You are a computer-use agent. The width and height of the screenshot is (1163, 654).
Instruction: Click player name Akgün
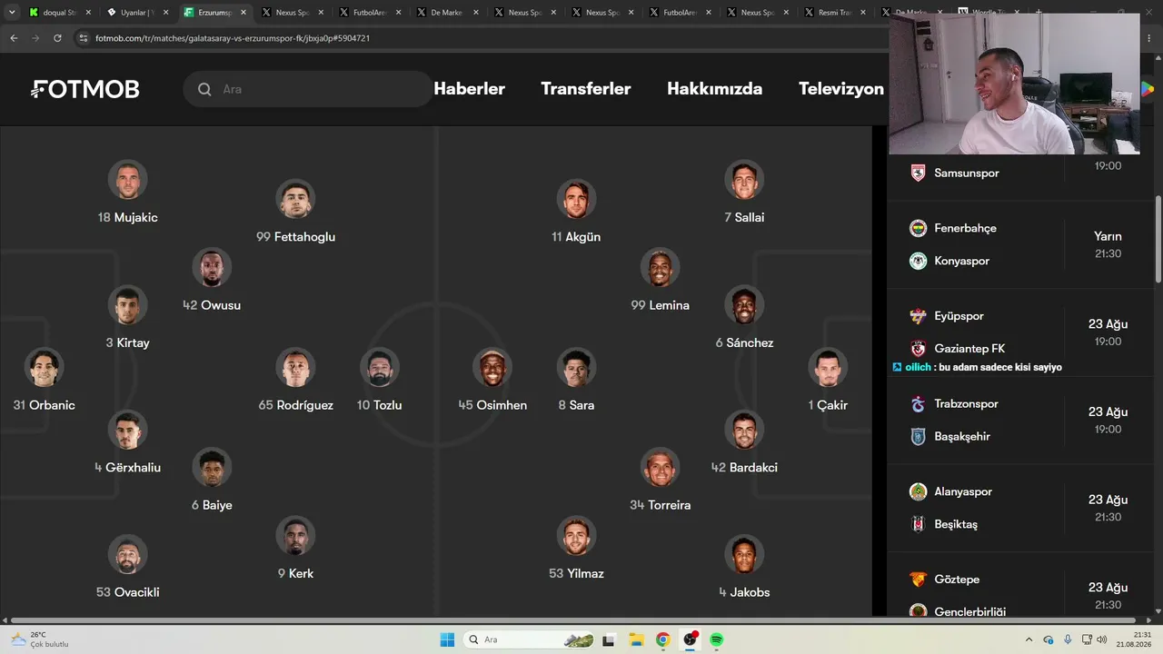(583, 237)
